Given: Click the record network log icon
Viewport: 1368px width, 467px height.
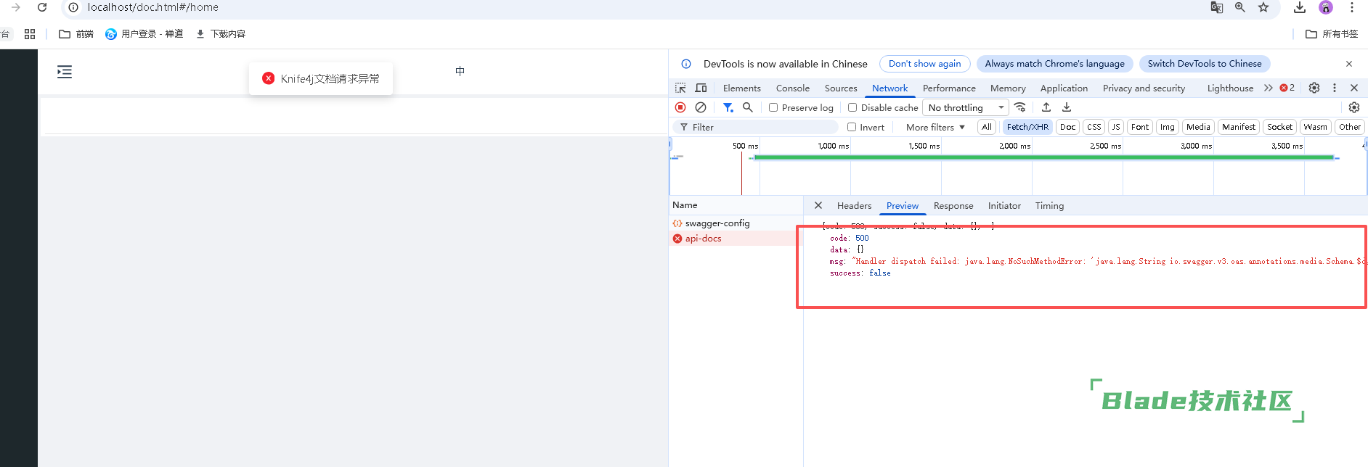Looking at the screenshot, I should [x=680, y=107].
